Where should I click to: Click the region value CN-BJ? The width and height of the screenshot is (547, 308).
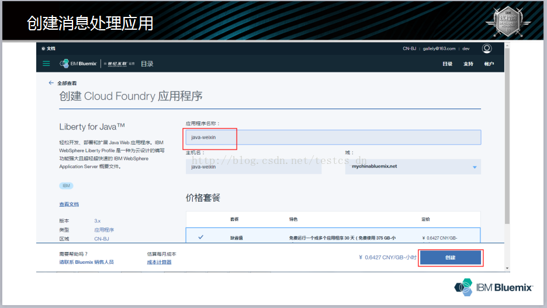point(102,239)
